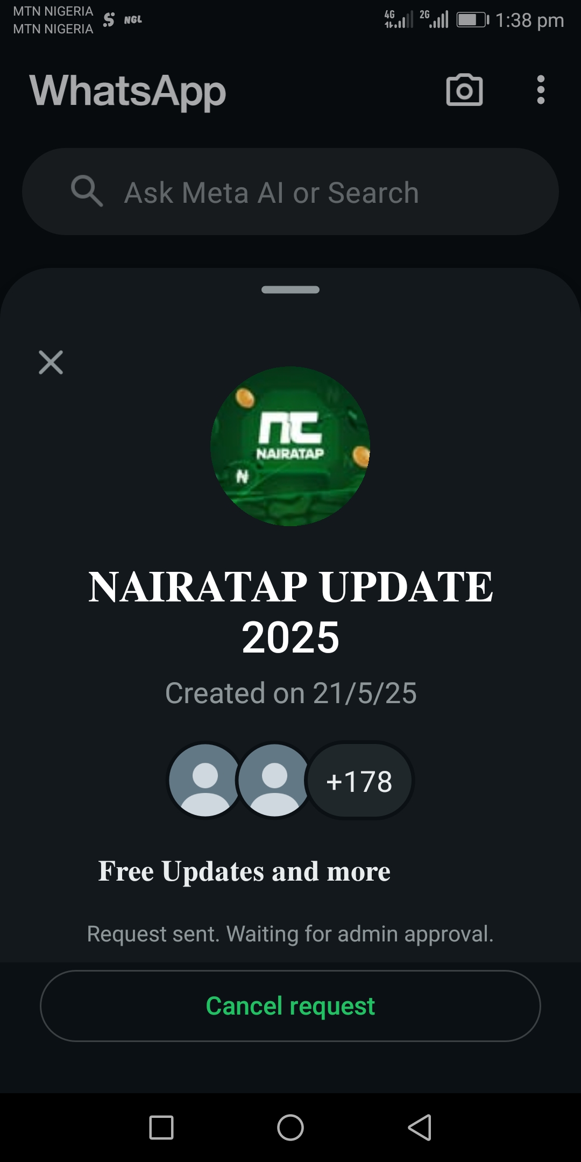View the NAIRATAP group profile picture
The image size is (581, 1162).
[x=290, y=446]
